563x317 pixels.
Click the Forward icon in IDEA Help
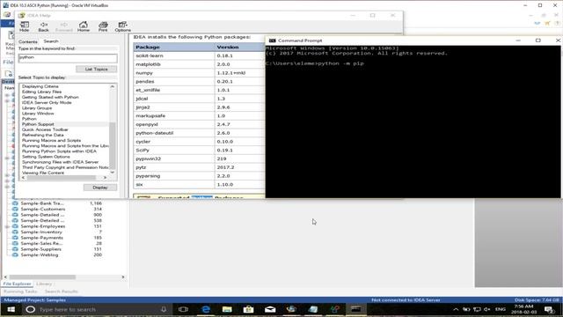coord(64,26)
